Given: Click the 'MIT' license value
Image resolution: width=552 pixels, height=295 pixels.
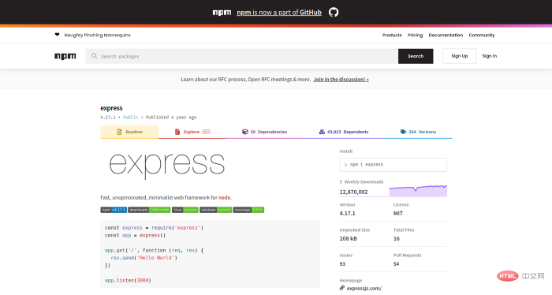Looking at the screenshot, I should [x=397, y=213].
